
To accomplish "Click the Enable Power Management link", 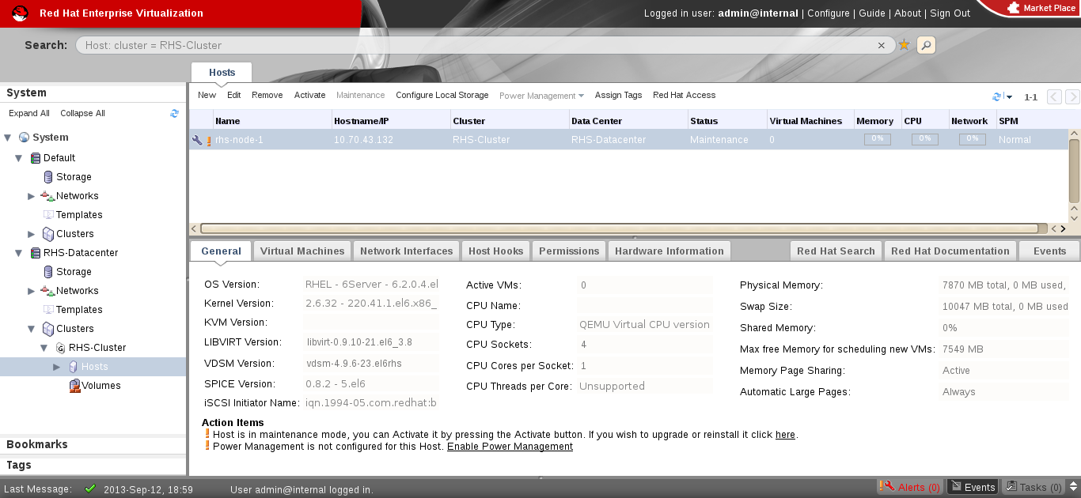I will [x=510, y=446].
